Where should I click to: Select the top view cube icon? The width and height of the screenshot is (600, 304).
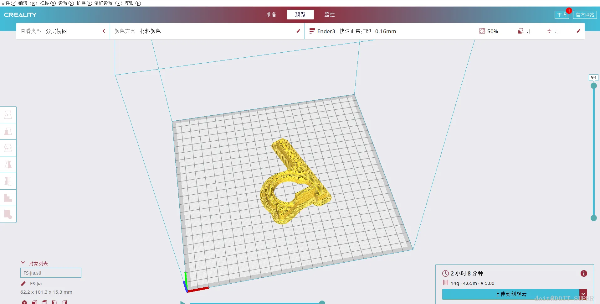point(44,302)
